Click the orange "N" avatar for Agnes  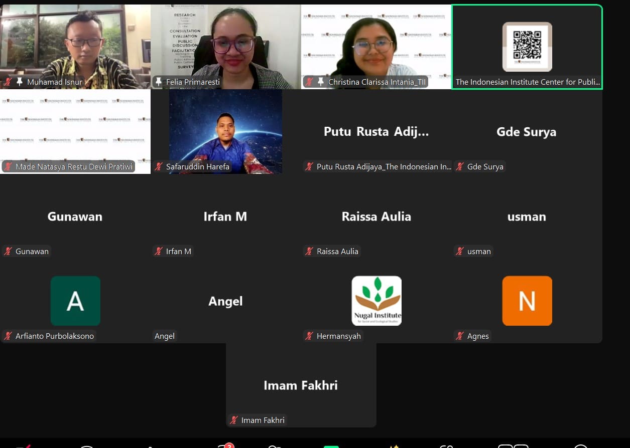pyautogui.click(x=527, y=301)
